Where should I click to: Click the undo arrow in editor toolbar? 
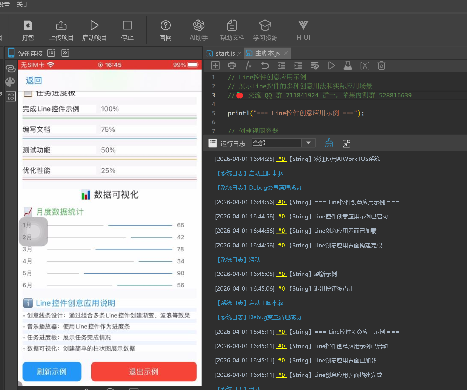click(265, 66)
